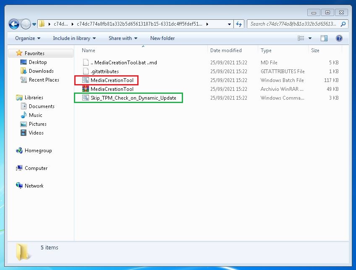
Task: Click the Music note icon
Action: pos(24,115)
